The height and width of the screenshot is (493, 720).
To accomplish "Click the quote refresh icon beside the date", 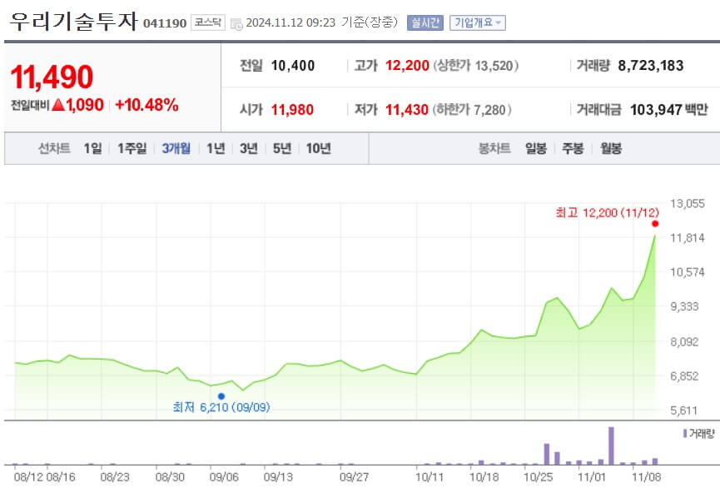I will [x=237, y=22].
